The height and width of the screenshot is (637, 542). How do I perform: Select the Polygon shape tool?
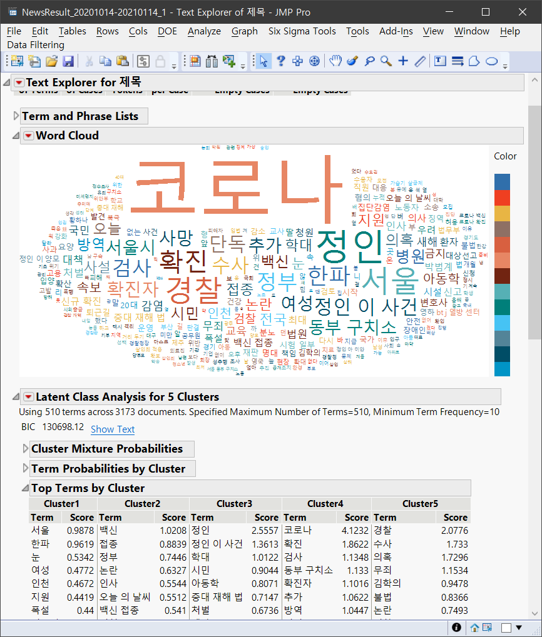pos(474,61)
